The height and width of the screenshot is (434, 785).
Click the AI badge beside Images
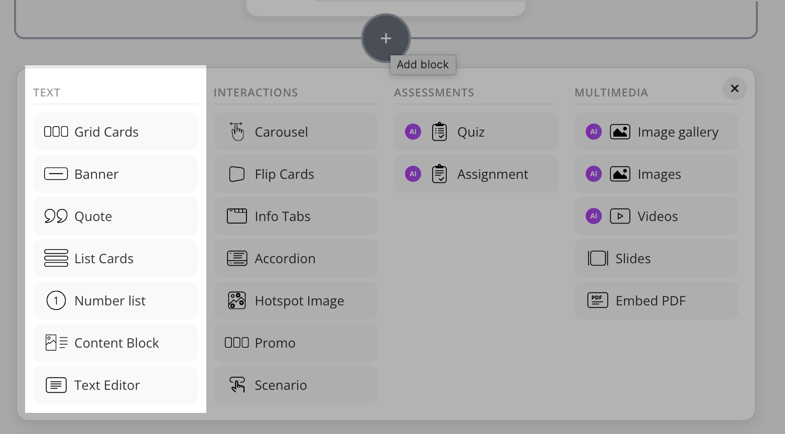click(594, 174)
